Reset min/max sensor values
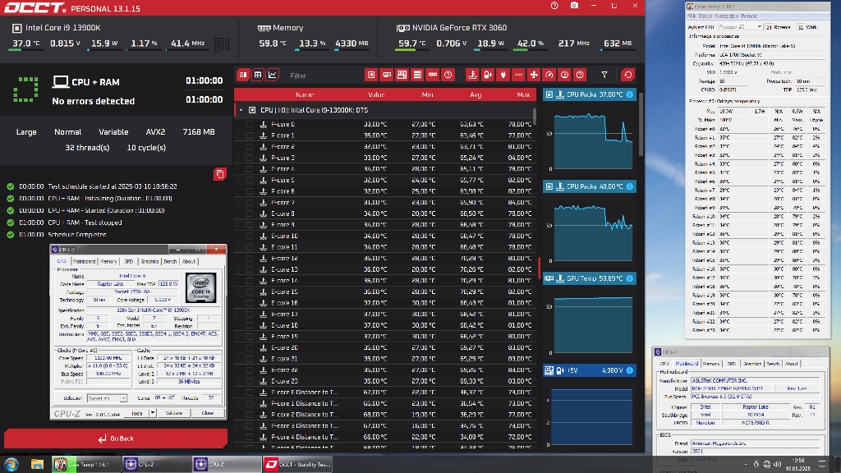 628,75
